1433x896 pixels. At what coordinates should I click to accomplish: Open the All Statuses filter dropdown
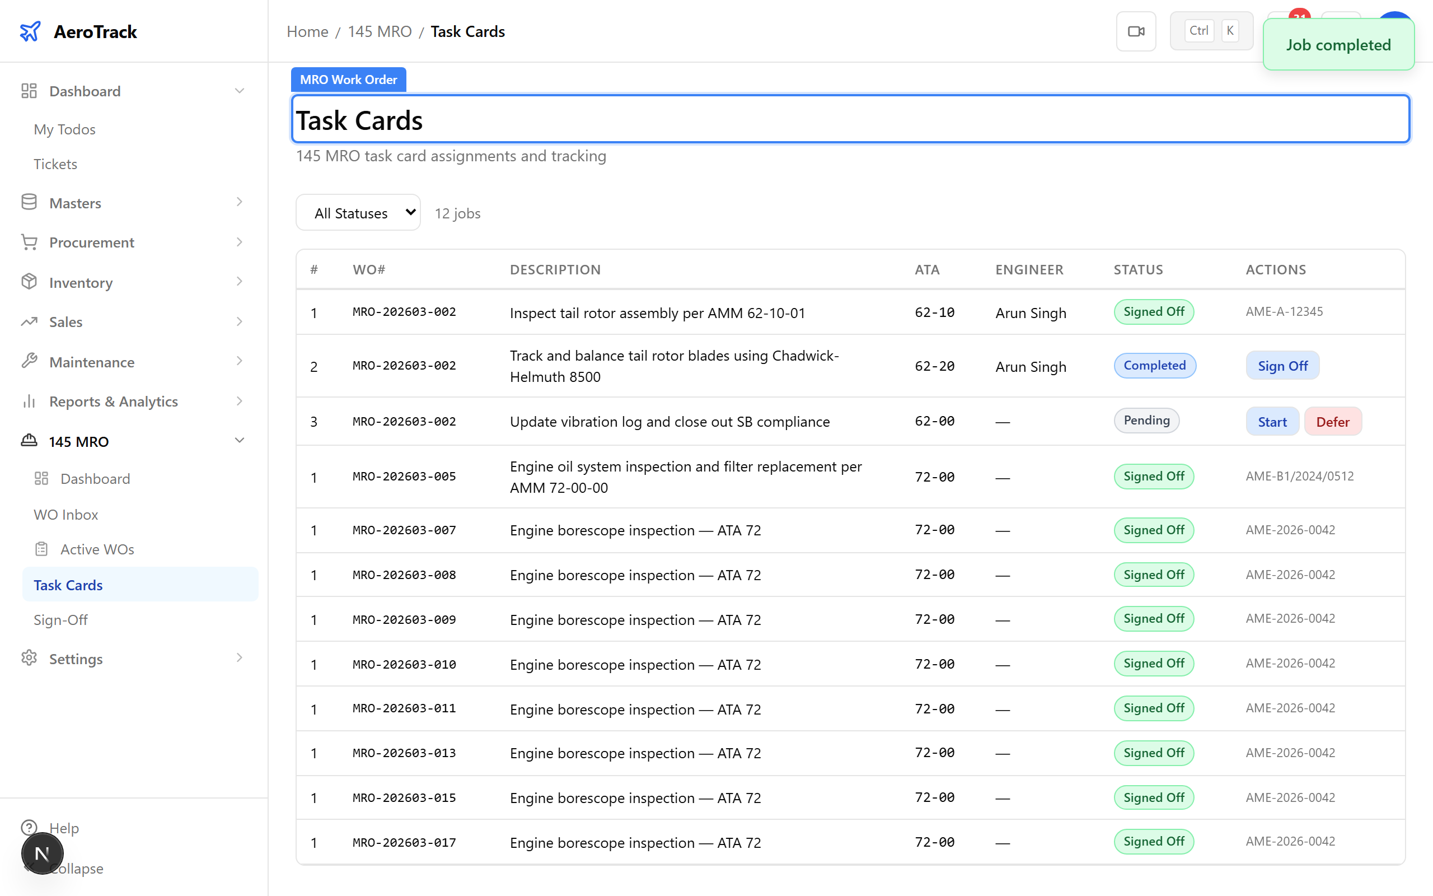click(x=358, y=213)
